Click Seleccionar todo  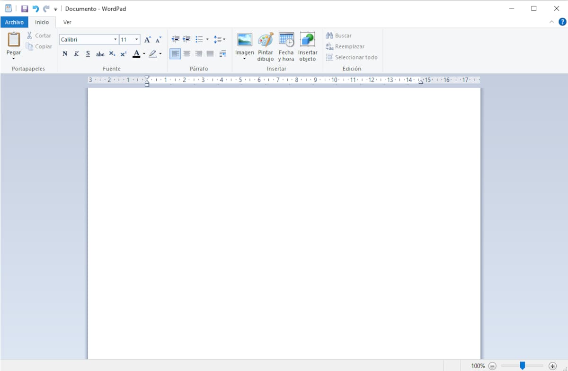pyautogui.click(x=352, y=57)
